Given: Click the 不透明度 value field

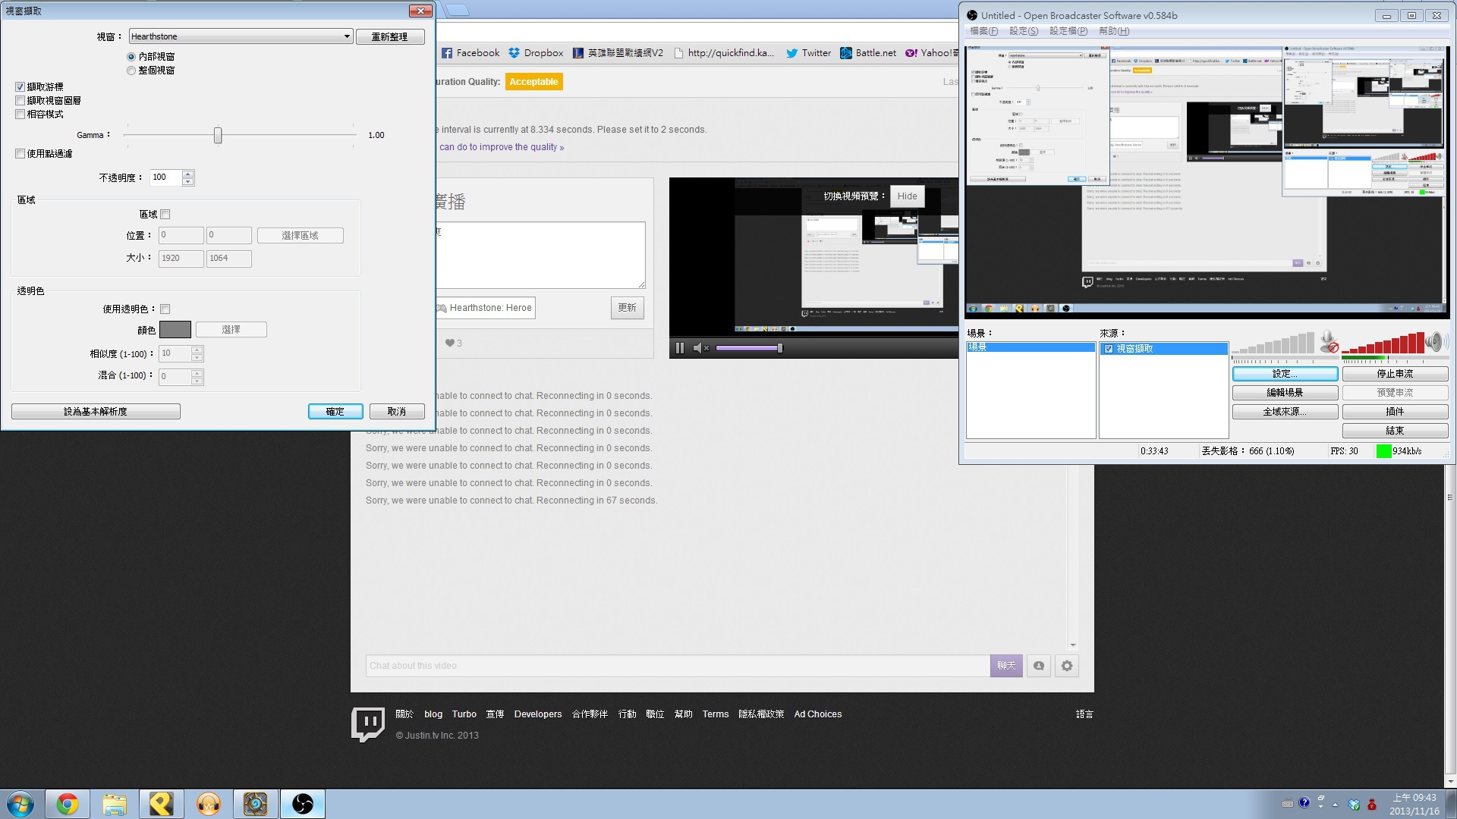Looking at the screenshot, I should pyautogui.click(x=165, y=177).
